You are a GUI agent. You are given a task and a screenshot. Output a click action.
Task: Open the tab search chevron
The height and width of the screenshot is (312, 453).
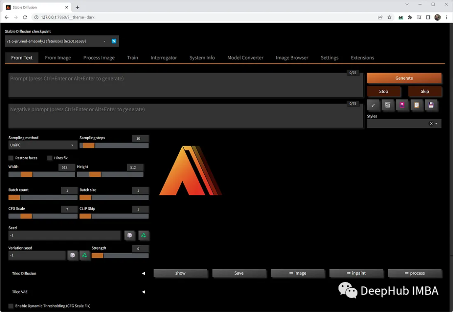click(407, 4)
